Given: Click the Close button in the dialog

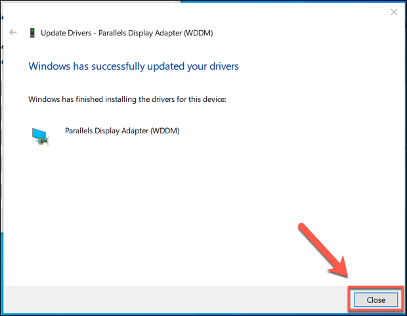Looking at the screenshot, I should click(375, 300).
